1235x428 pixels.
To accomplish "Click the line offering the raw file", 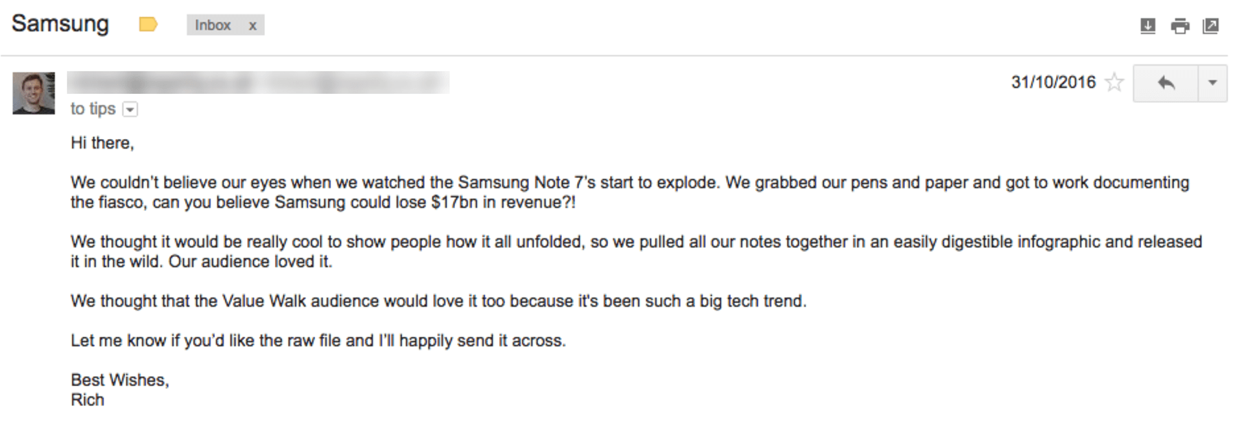I will click(318, 341).
